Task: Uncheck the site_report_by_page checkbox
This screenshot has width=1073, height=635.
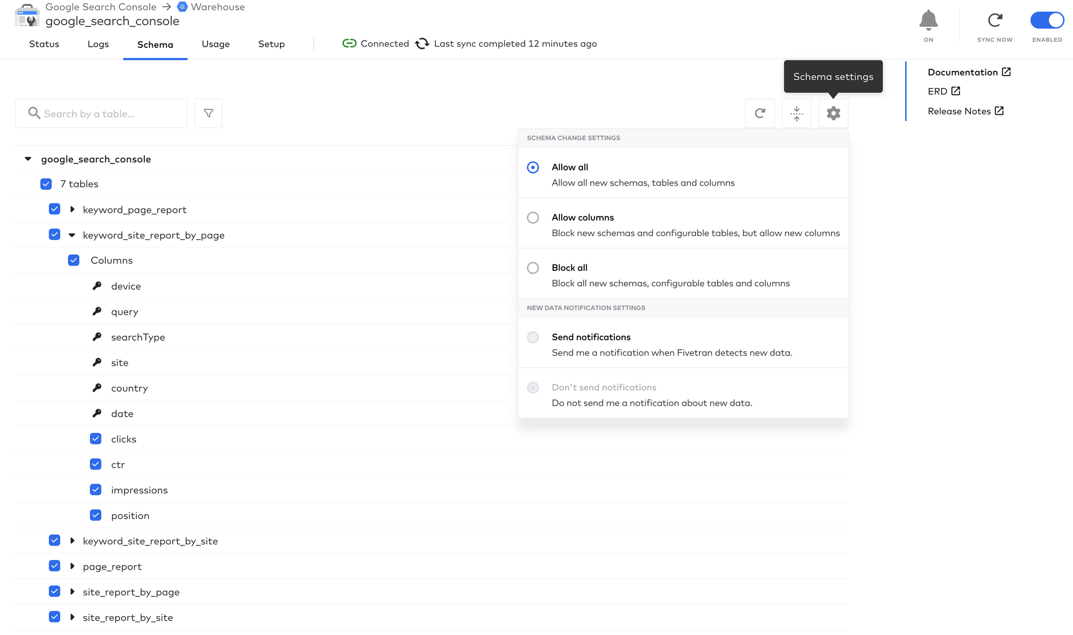Action: [x=55, y=592]
